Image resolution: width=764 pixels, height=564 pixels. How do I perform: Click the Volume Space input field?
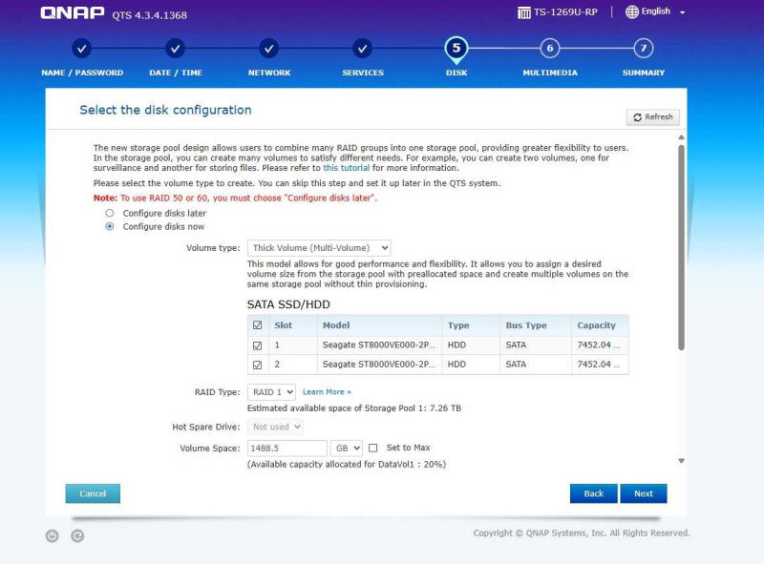(287, 449)
